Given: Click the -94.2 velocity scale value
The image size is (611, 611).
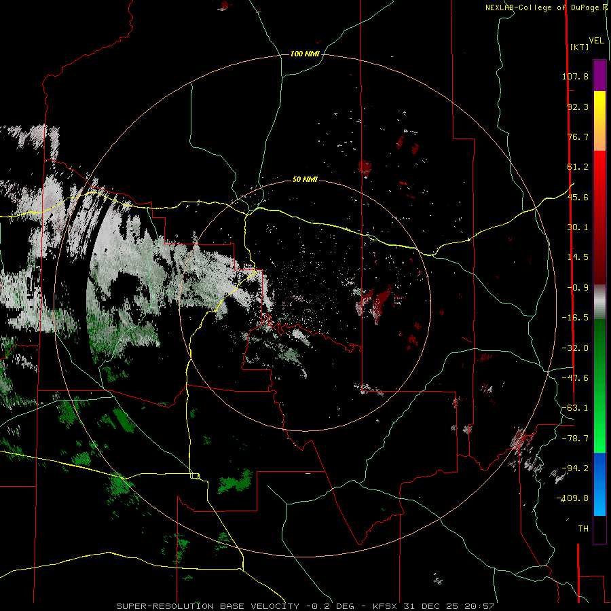Looking at the screenshot, I should 575,468.
